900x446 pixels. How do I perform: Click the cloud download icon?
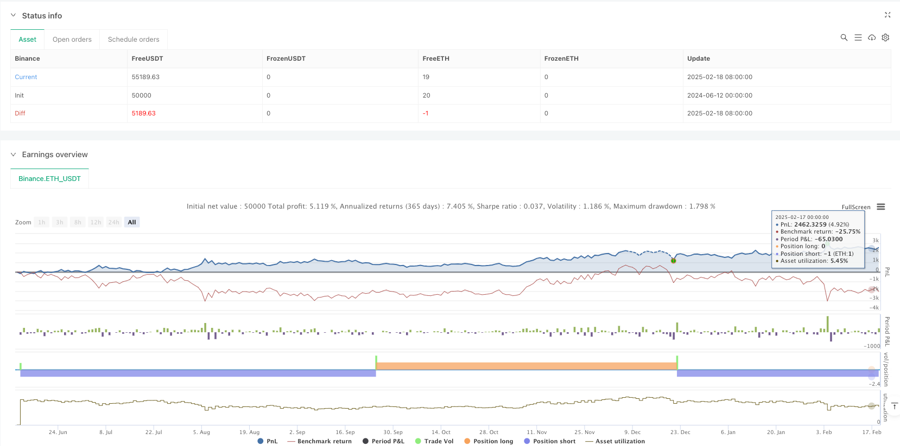coord(872,37)
